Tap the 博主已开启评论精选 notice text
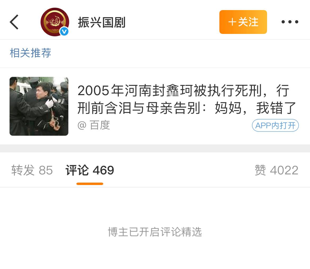Image resolution: width=310 pixels, height=269 pixels. pyautogui.click(x=155, y=232)
